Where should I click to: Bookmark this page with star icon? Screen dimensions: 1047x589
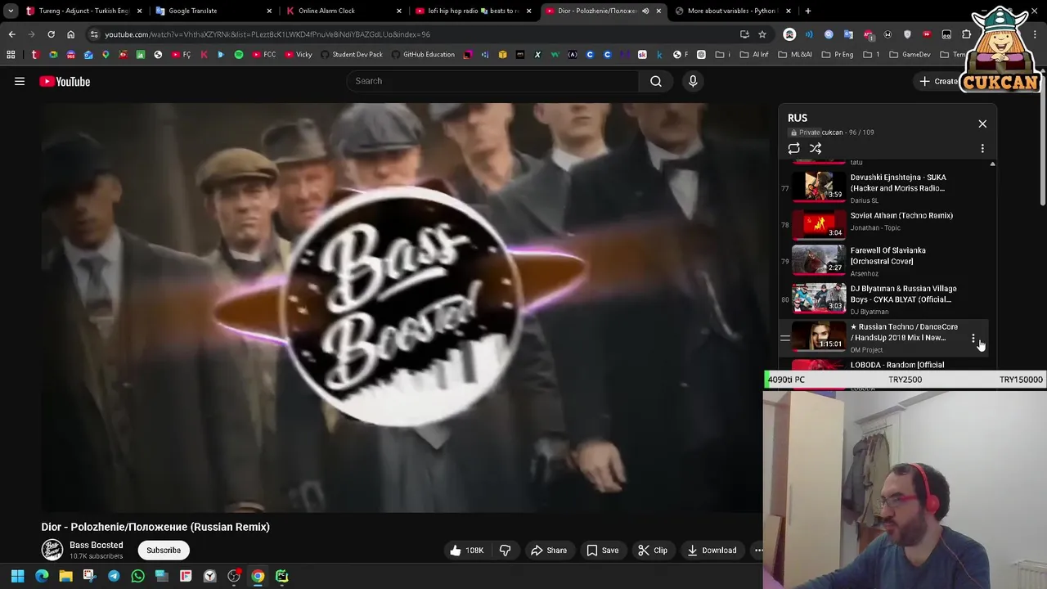pyautogui.click(x=762, y=34)
